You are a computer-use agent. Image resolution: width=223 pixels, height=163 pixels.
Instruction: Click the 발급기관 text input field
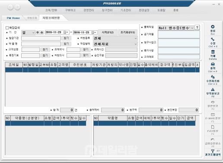(41, 38)
